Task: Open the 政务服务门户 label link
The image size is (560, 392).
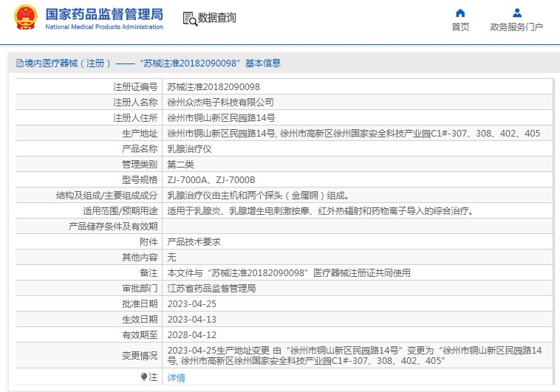Action: (516, 27)
